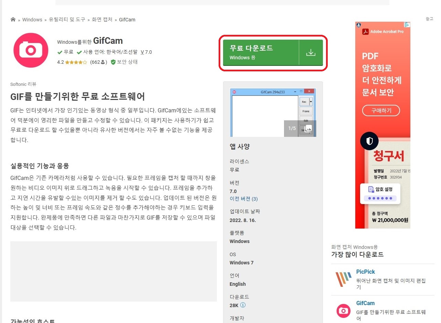Screen dimensions: 441x323
Task: Click the ₩ 21,000,000원 amount in ad
Action: [x=390, y=220]
